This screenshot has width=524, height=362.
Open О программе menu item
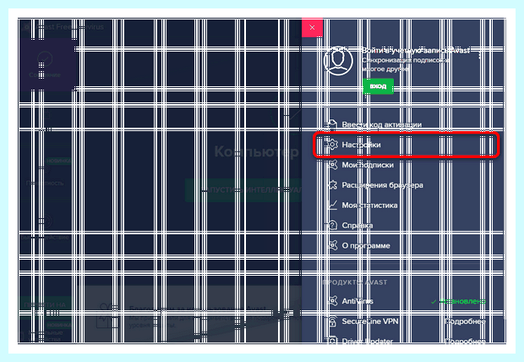(366, 245)
